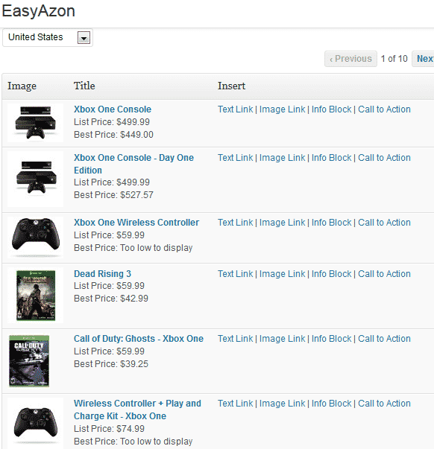Insert Image Link for Play and Charge Kit
Image resolution: width=434 pixels, height=449 pixels.
(x=283, y=403)
